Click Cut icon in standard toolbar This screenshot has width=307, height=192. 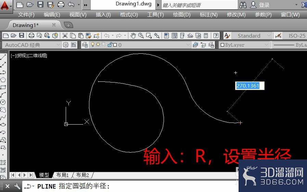point(65,36)
